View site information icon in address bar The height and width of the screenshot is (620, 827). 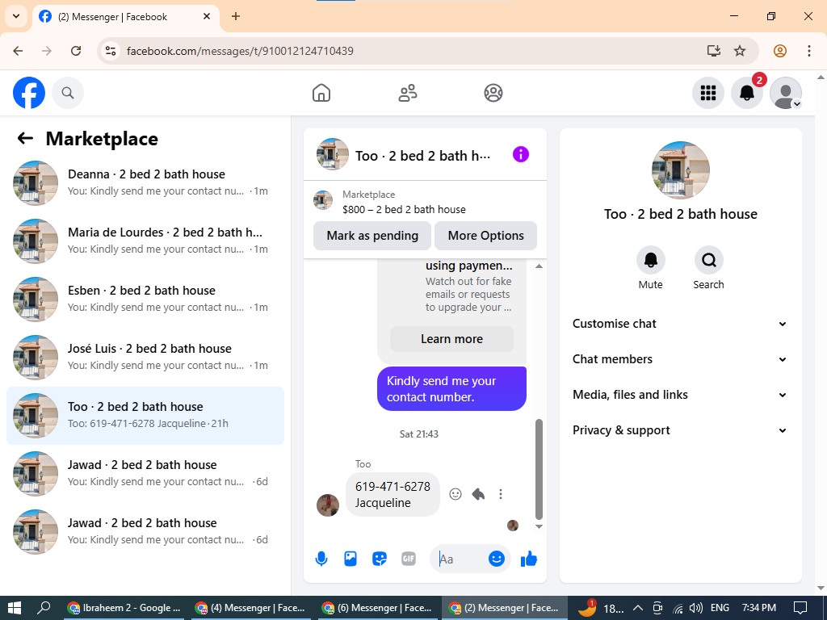point(110,51)
